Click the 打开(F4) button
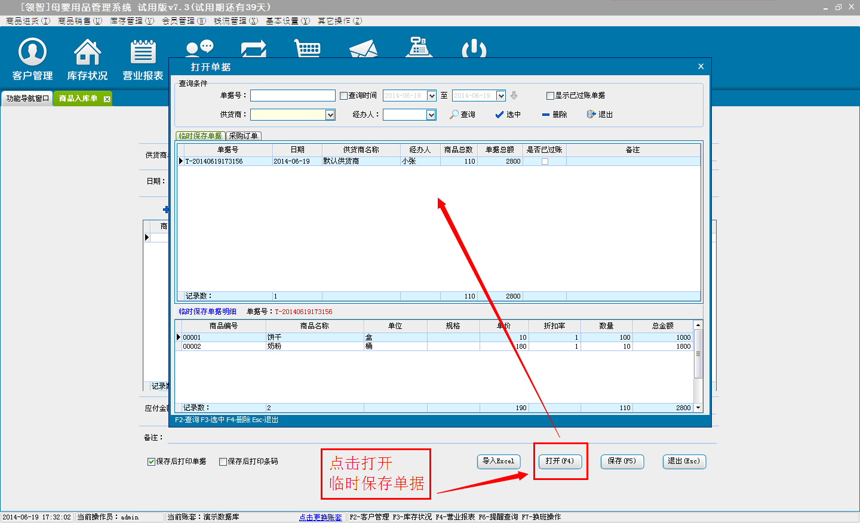The width and height of the screenshot is (860, 523). [x=560, y=461]
